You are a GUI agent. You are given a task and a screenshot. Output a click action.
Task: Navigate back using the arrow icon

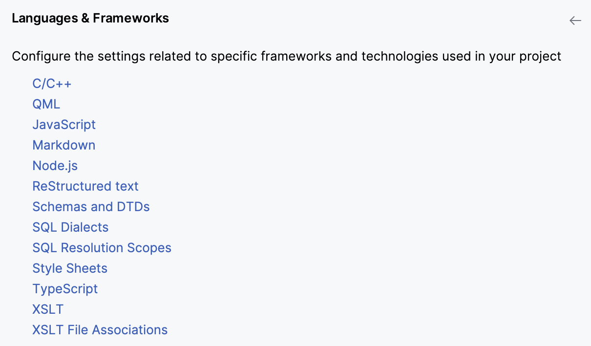tap(575, 21)
